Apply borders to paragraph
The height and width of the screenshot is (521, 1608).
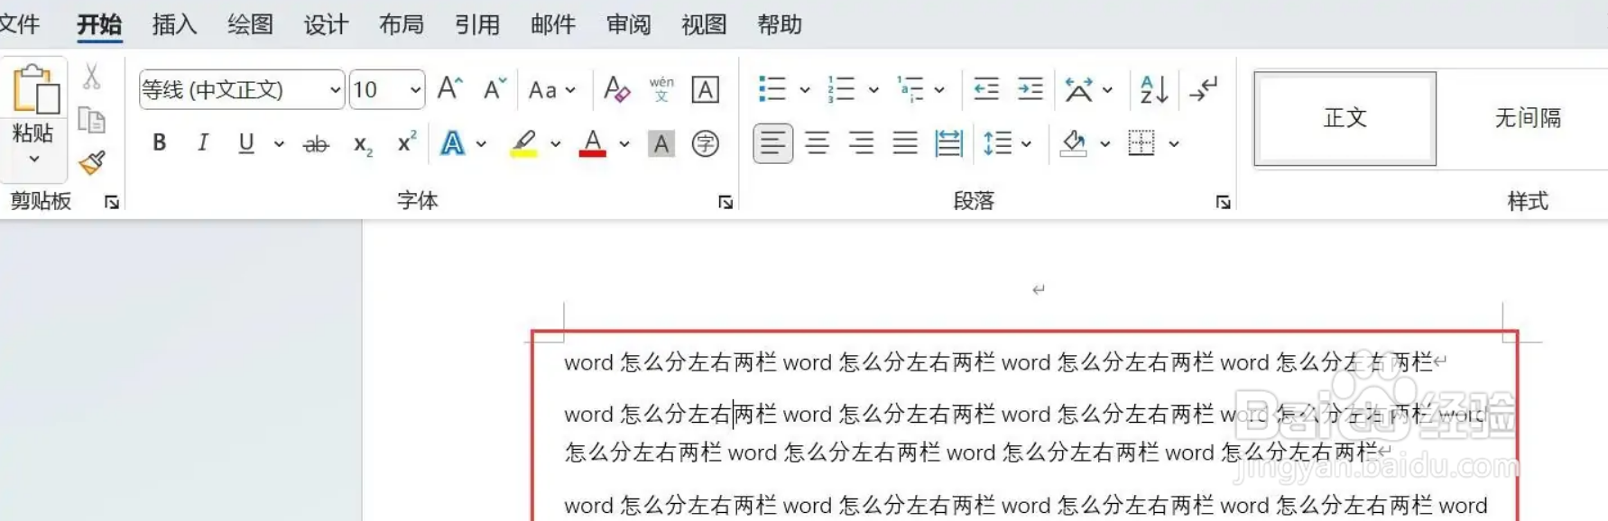[x=1141, y=143]
